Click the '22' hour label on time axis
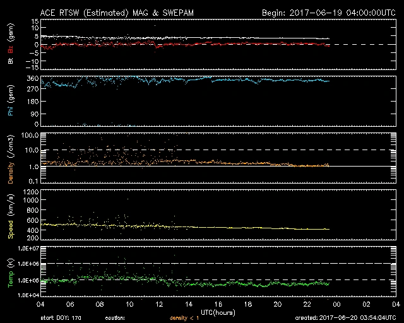 pos(307,305)
